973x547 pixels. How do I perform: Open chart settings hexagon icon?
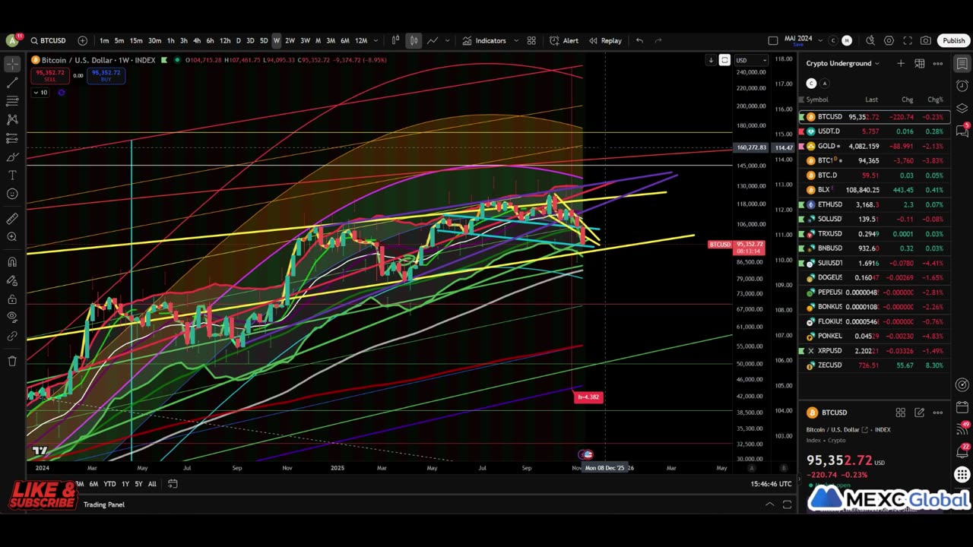[889, 40]
